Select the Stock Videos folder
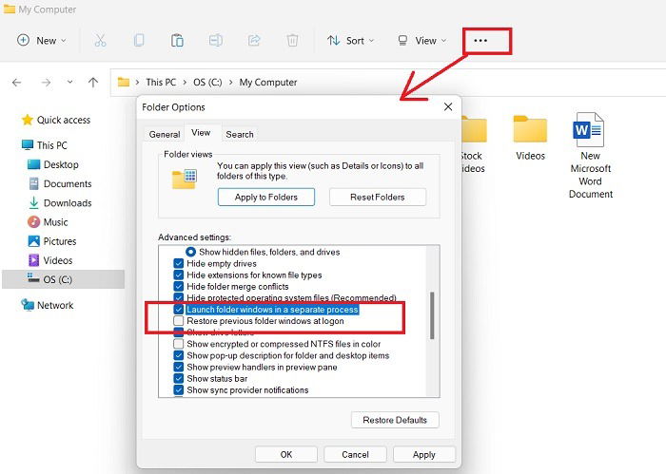The width and height of the screenshot is (666, 474). click(x=473, y=144)
